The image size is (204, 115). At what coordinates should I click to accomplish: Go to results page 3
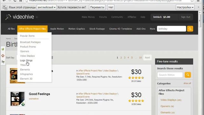(125, 57)
